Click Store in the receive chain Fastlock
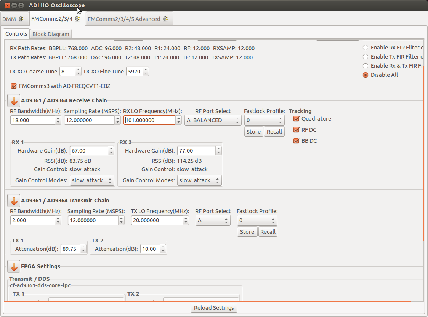This screenshot has height=317, width=428. [x=253, y=132]
